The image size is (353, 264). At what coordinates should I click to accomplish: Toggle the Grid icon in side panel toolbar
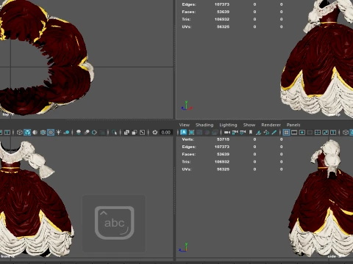coord(286,133)
